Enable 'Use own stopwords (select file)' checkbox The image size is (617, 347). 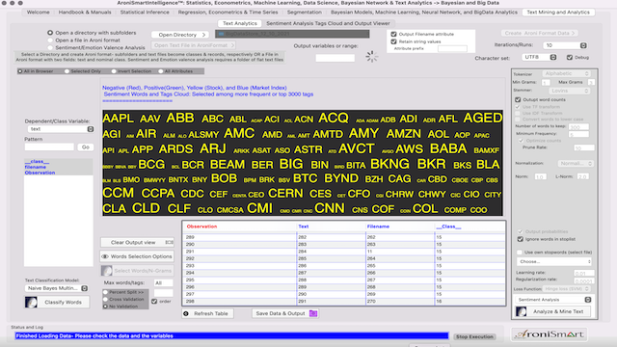[x=520, y=253]
